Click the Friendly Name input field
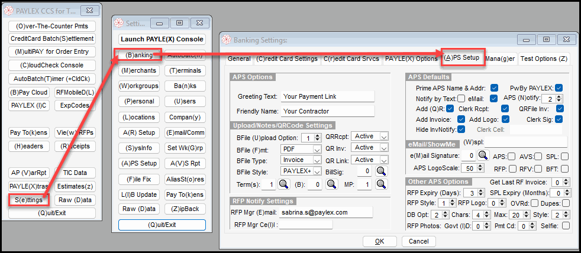 click(328, 111)
